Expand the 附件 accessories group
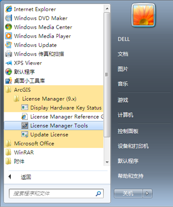This screenshot has height=207, width=173. point(53,162)
